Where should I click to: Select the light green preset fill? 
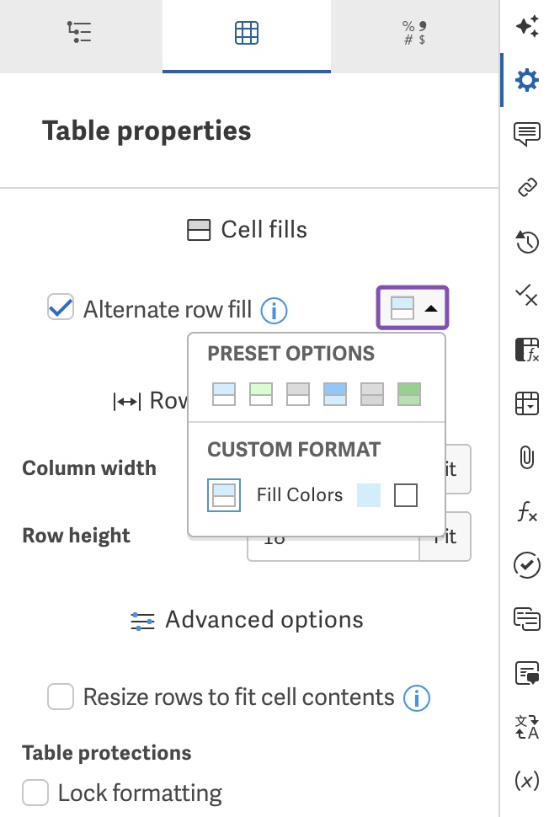pos(261,394)
